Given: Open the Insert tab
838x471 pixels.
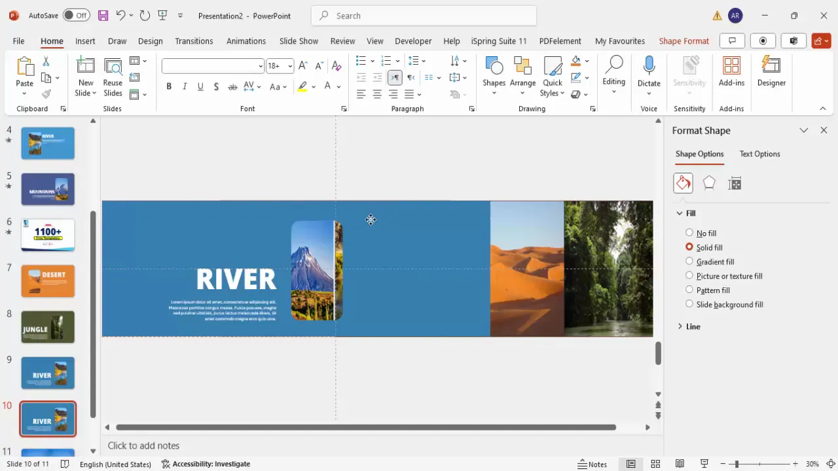Looking at the screenshot, I should coord(85,41).
